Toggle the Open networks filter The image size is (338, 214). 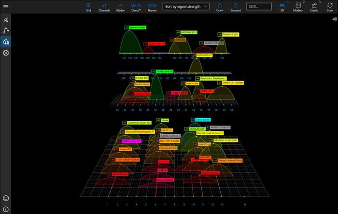[220, 7]
